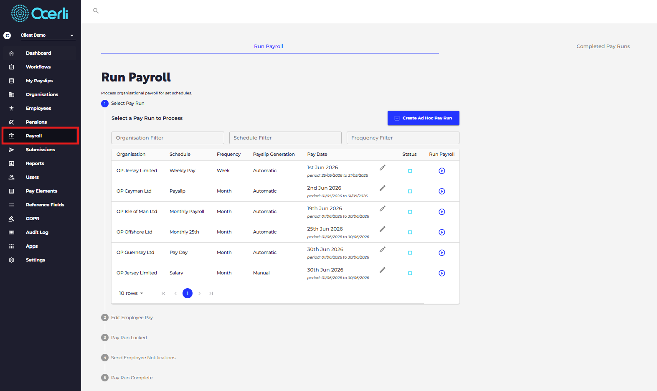Toggle status box for Salary schedule row
Image resolution: width=657 pixels, height=391 pixels.
tap(410, 273)
